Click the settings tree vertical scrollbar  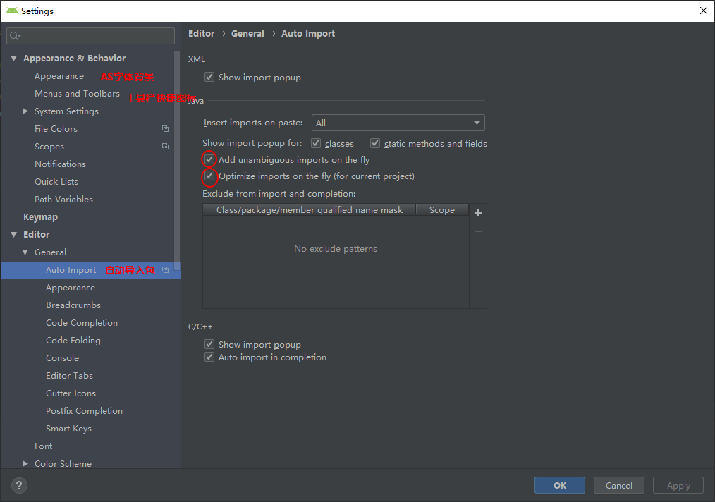[177, 159]
